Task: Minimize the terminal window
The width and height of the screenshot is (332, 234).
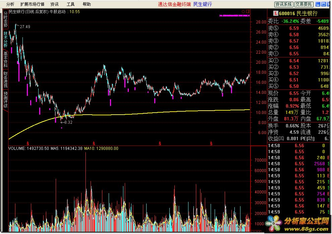Action: [x=318, y=4]
